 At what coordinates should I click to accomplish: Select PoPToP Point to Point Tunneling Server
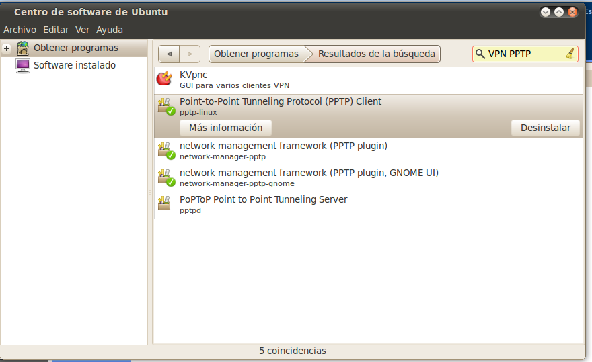(369, 205)
